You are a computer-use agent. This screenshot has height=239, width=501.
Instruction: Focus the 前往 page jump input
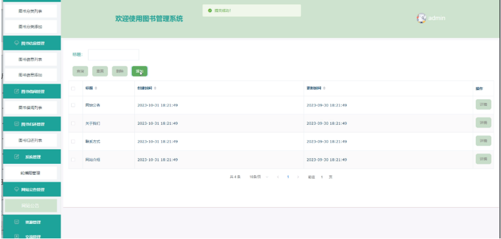coord(322,177)
